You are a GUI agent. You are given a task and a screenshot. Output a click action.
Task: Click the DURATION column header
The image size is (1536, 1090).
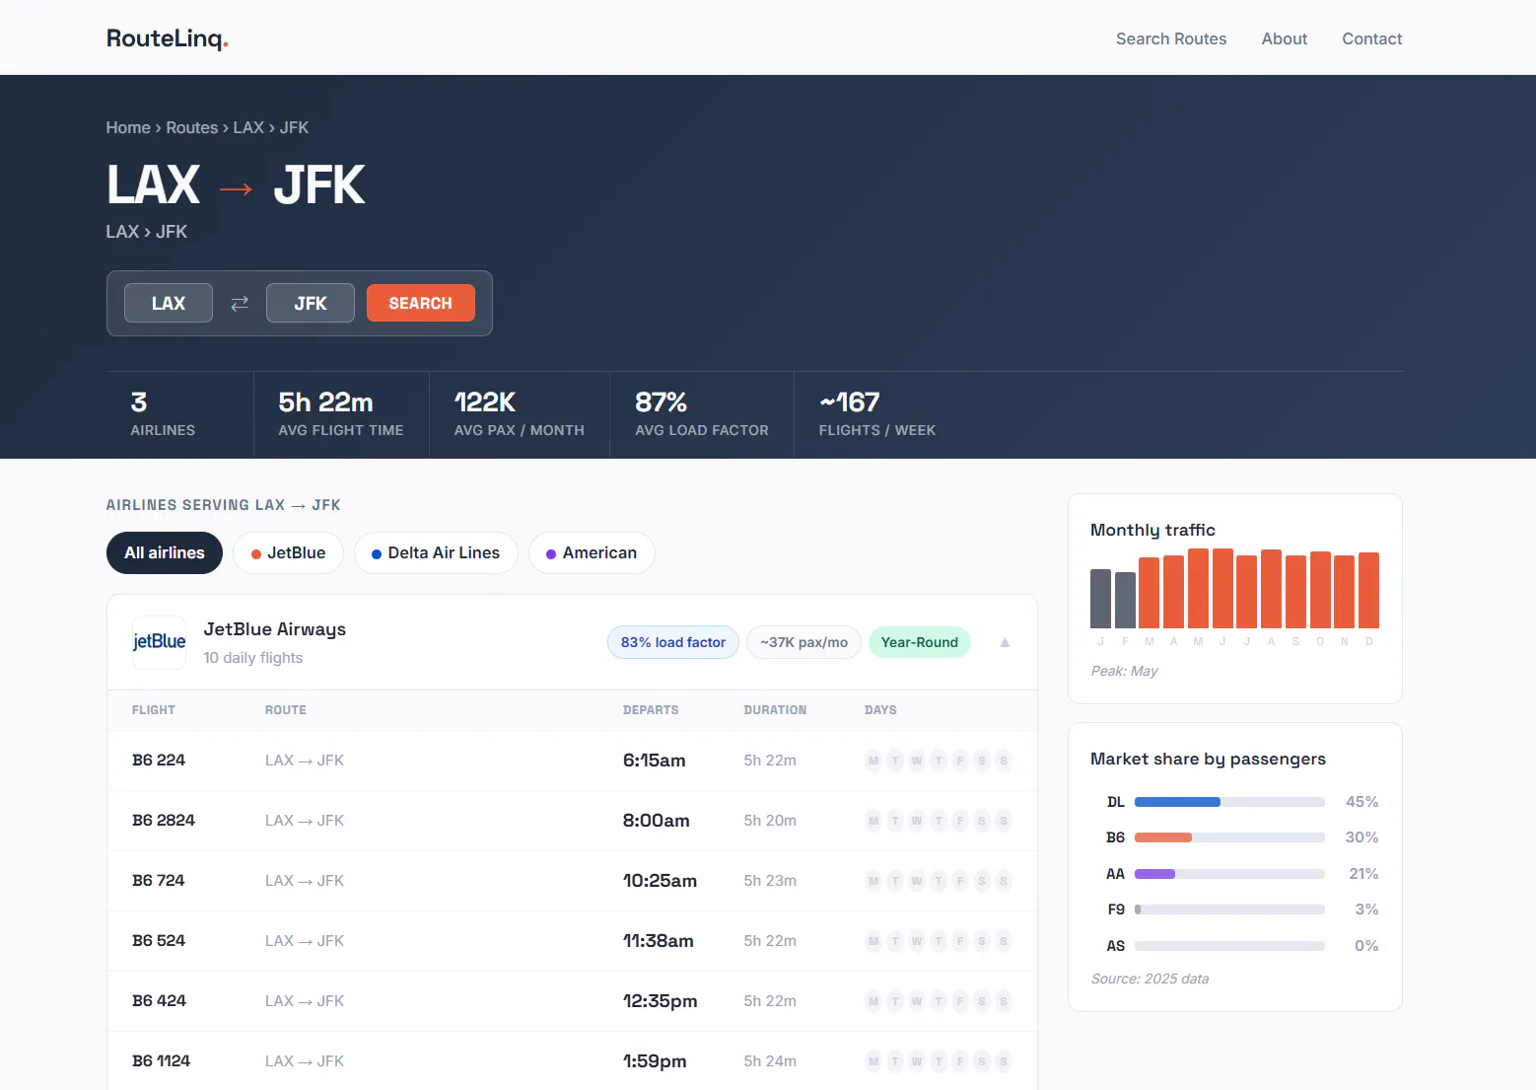pyautogui.click(x=775, y=710)
